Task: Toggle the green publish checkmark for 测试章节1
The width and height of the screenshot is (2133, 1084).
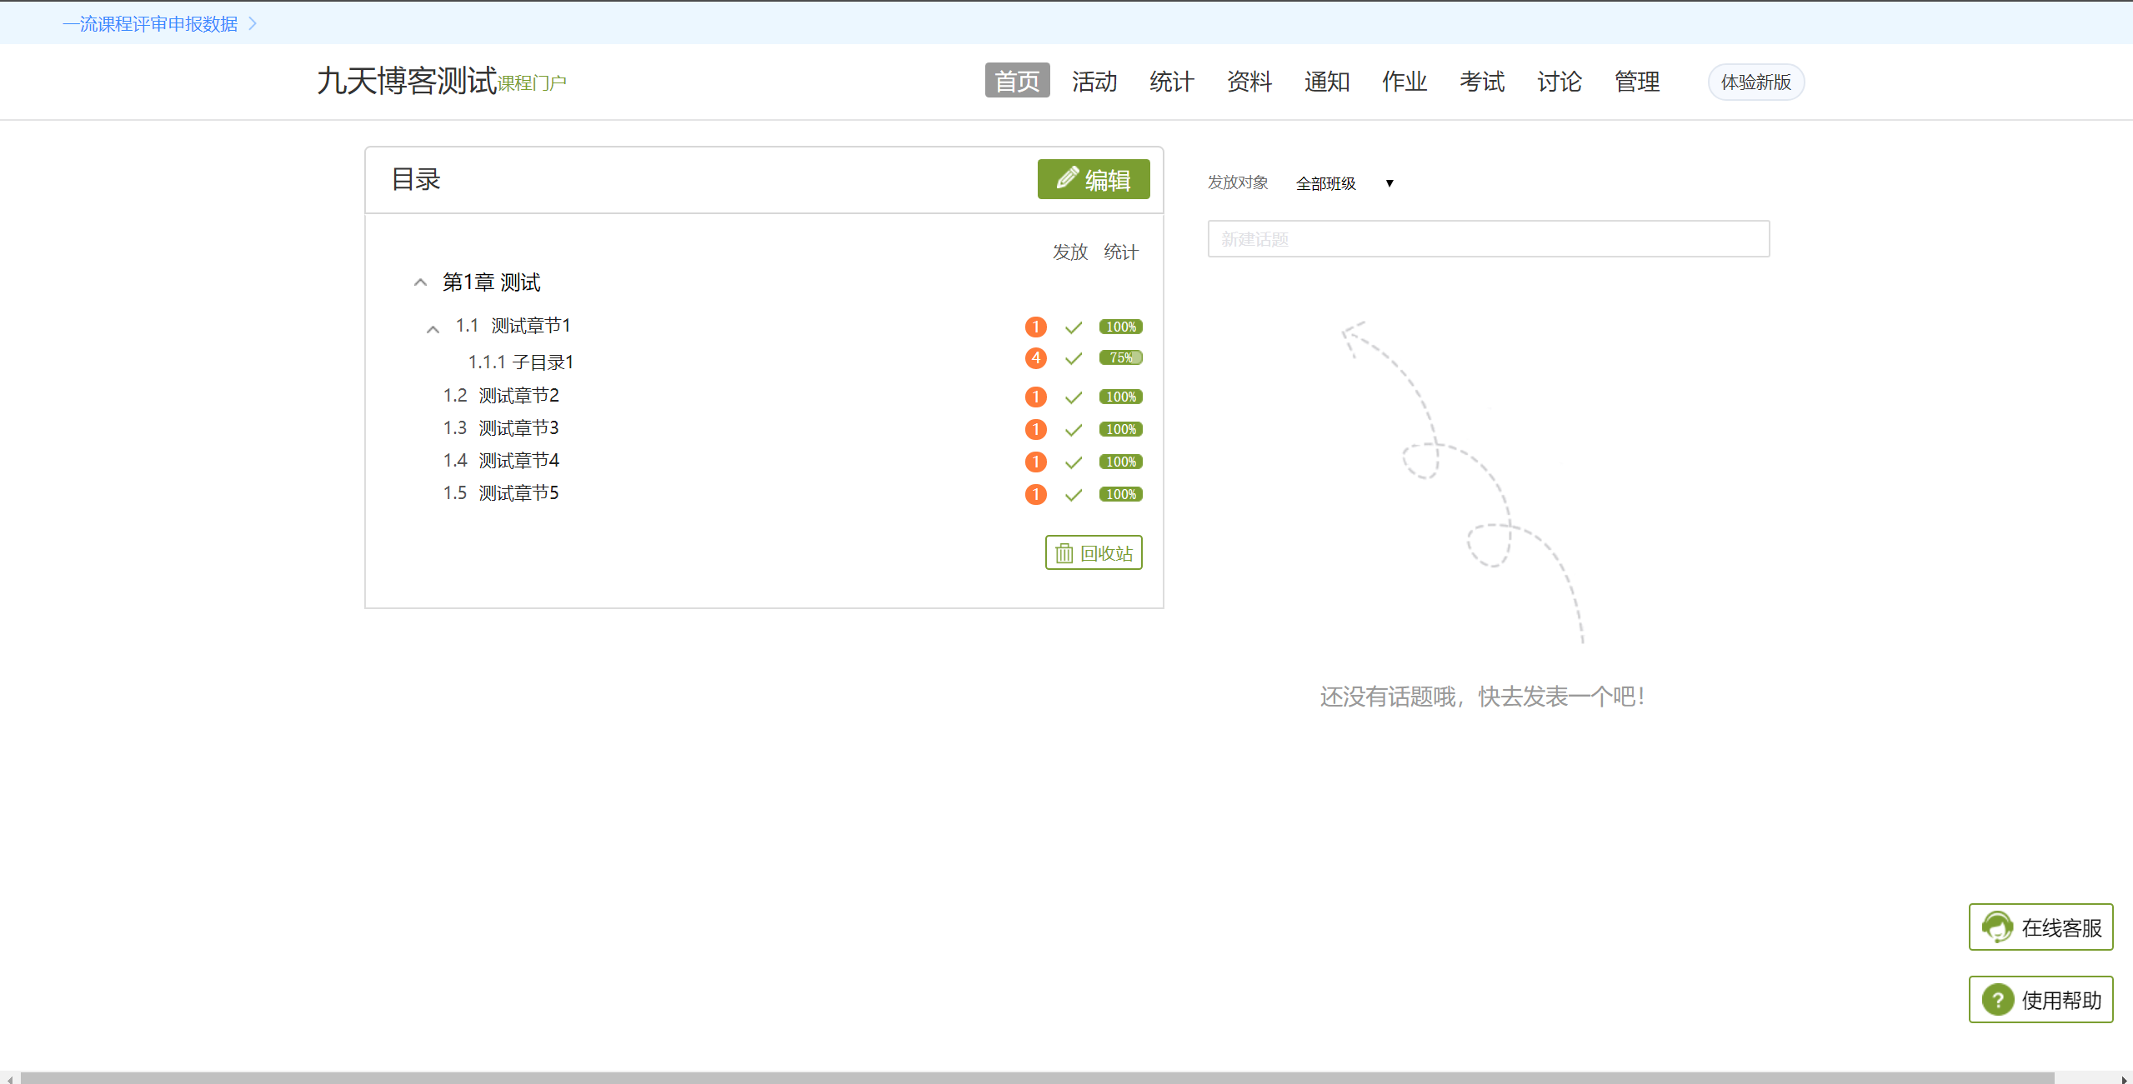Action: (1074, 327)
